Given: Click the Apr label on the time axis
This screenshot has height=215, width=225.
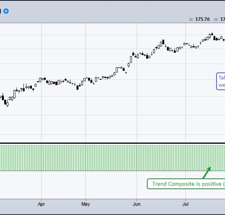Looking at the screenshot, I should (41, 204).
